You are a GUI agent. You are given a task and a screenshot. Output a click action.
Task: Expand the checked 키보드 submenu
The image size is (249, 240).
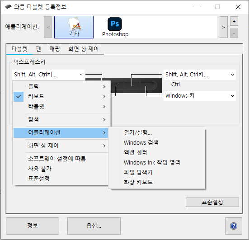pyautogui.click(x=61, y=96)
